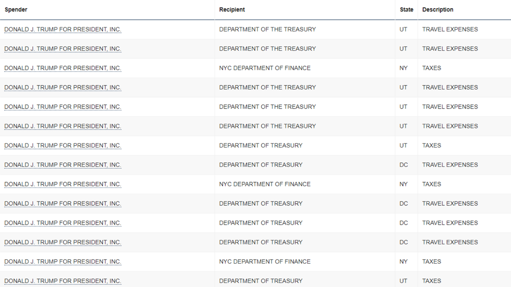Select the UT state cell in last row

(x=403, y=281)
